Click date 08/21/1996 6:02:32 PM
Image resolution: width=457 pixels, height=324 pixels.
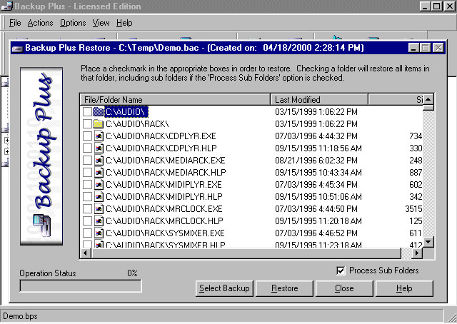[316, 161]
